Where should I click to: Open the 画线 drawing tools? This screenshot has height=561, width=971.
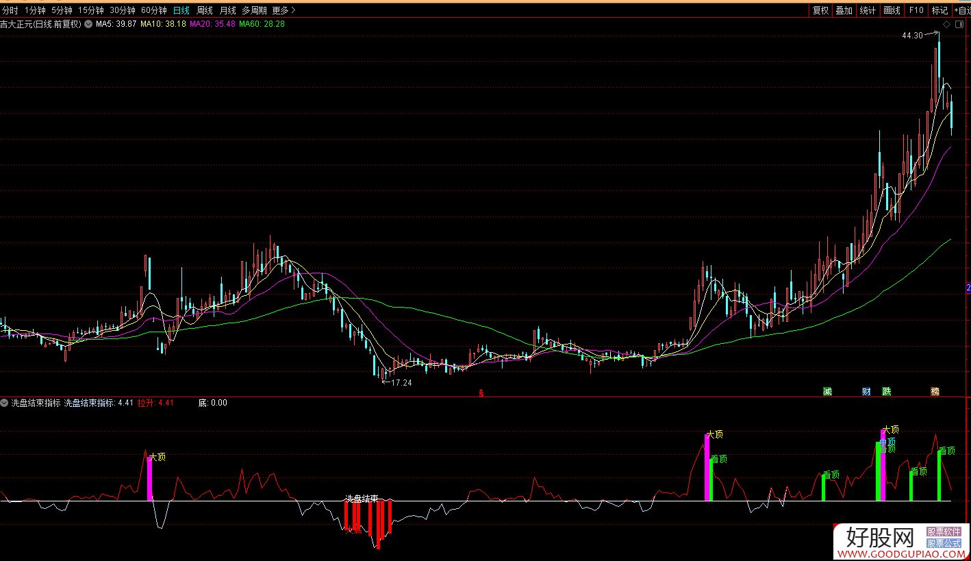(892, 10)
